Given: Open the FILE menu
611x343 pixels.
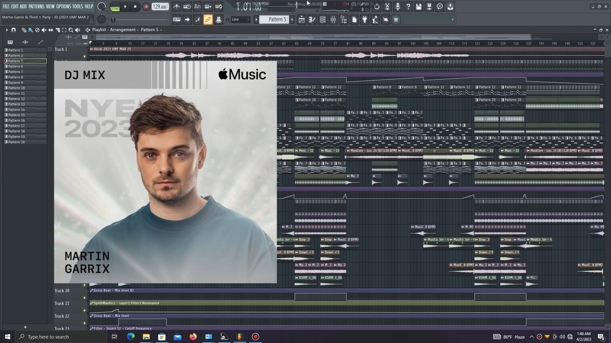Looking at the screenshot, I should click(x=6, y=7).
